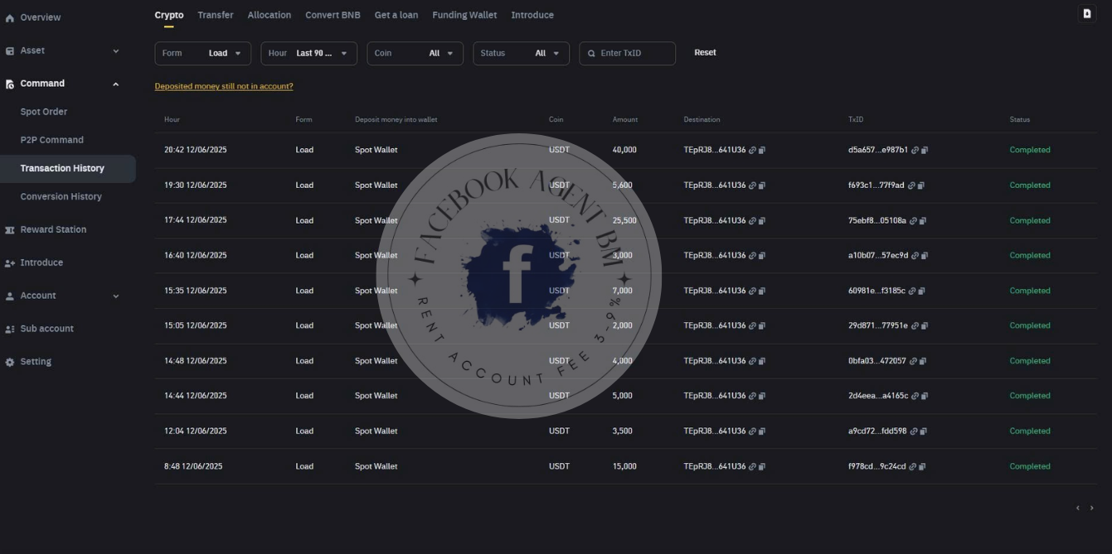Open the Coin All dropdown
The width and height of the screenshot is (1112, 554).
click(x=415, y=53)
